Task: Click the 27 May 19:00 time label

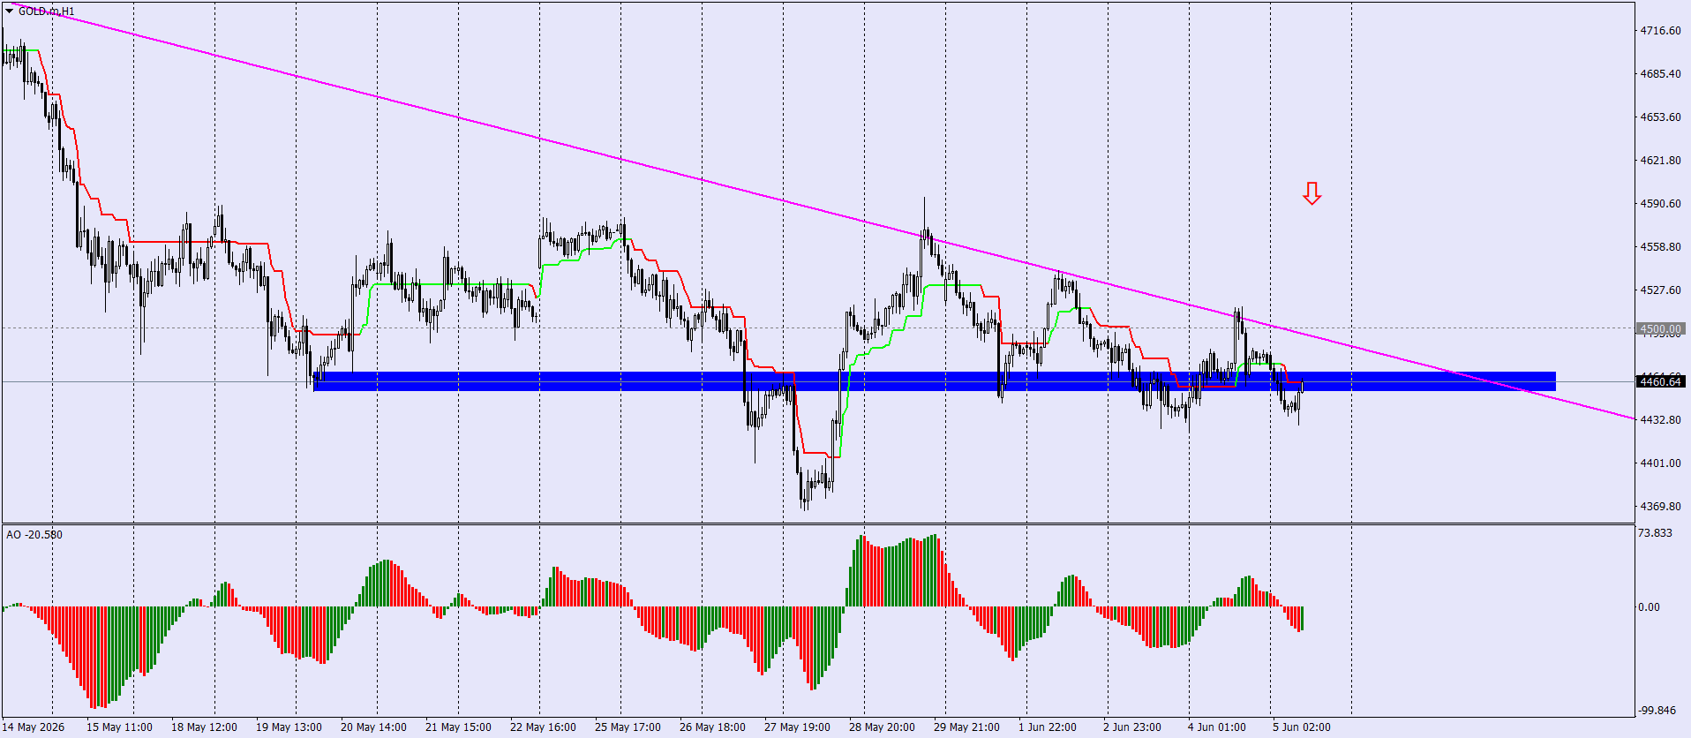Action: (797, 727)
